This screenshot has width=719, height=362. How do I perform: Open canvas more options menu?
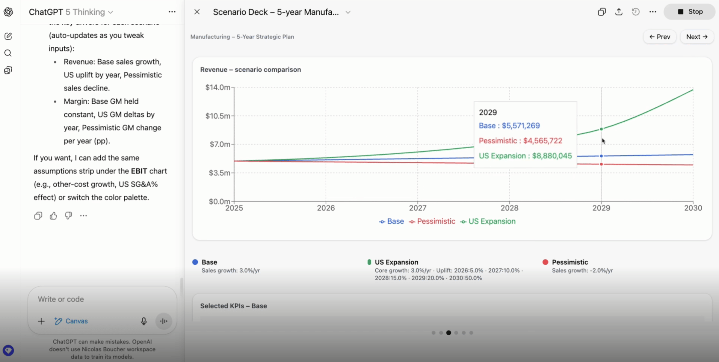coord(653,12)
